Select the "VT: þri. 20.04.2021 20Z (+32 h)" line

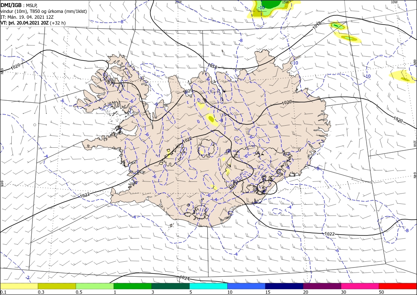click(33, 23)
